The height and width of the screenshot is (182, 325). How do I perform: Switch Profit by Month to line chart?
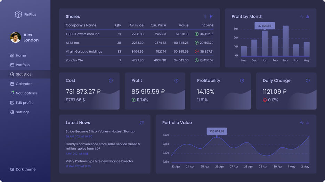302,16
